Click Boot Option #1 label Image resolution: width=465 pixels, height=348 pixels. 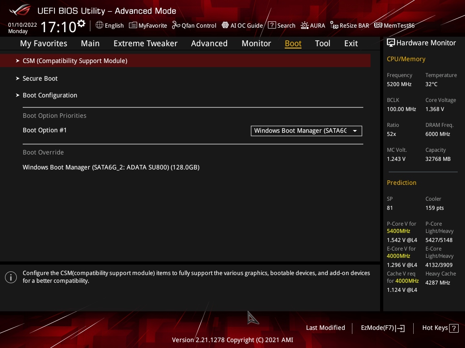[x=45, y=130]
